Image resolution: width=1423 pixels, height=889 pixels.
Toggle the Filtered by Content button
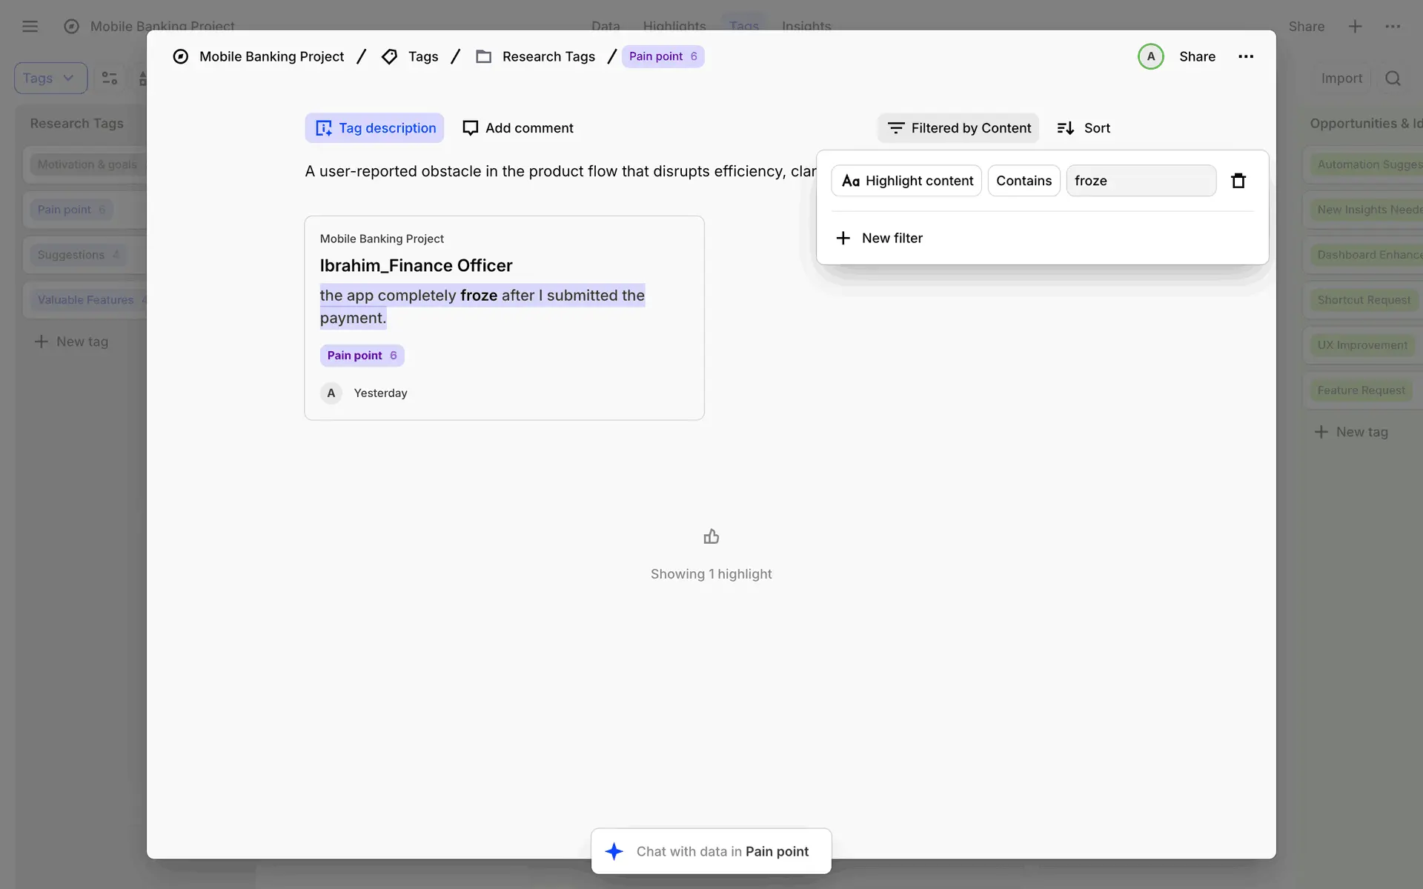pyautogui.click(x=958, y=128)
